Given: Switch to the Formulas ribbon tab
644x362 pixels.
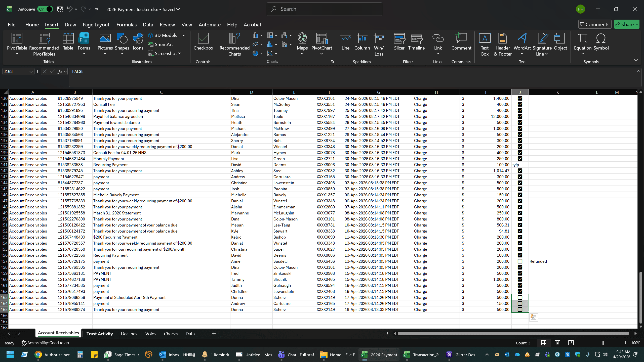Looking at the screenshot, I should (126, 25).
